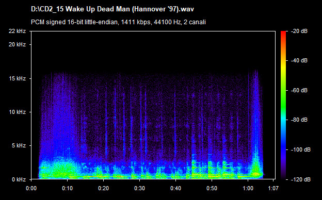Select the 0:30 time axis marker

(x=140, y=188)
